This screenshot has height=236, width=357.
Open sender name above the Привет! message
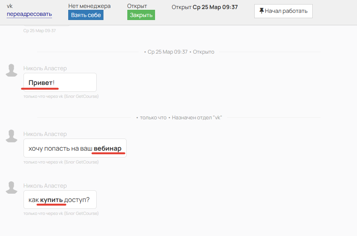point(45,68)
